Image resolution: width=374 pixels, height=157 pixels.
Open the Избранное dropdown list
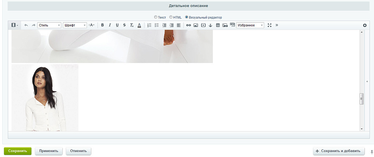tap(250, 25)
